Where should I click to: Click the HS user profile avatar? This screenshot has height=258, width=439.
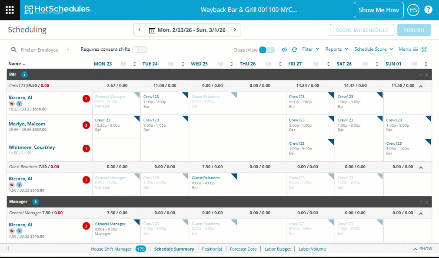coord(413,10)
